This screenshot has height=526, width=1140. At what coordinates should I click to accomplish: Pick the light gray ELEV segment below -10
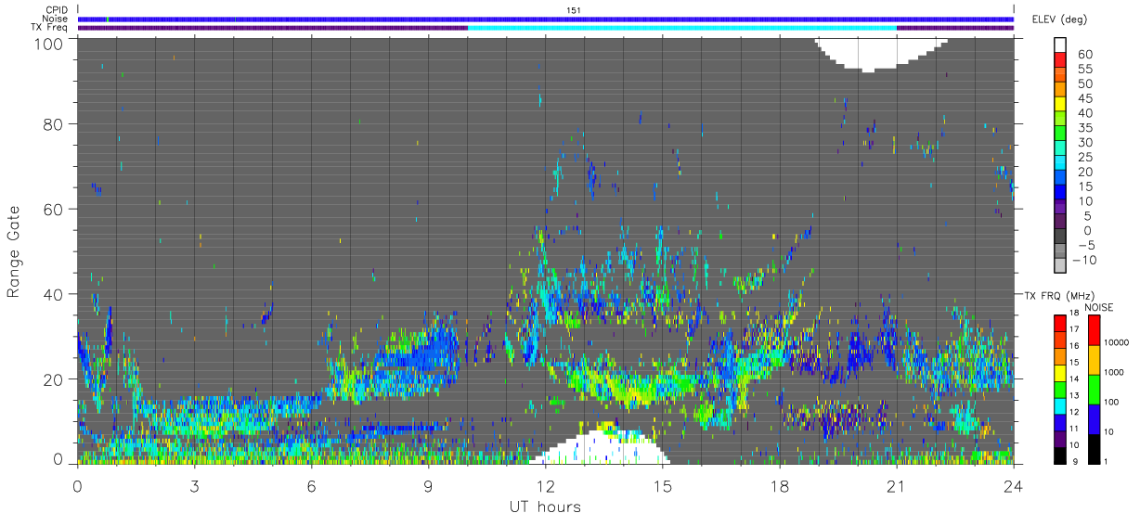coord(1060,267)
